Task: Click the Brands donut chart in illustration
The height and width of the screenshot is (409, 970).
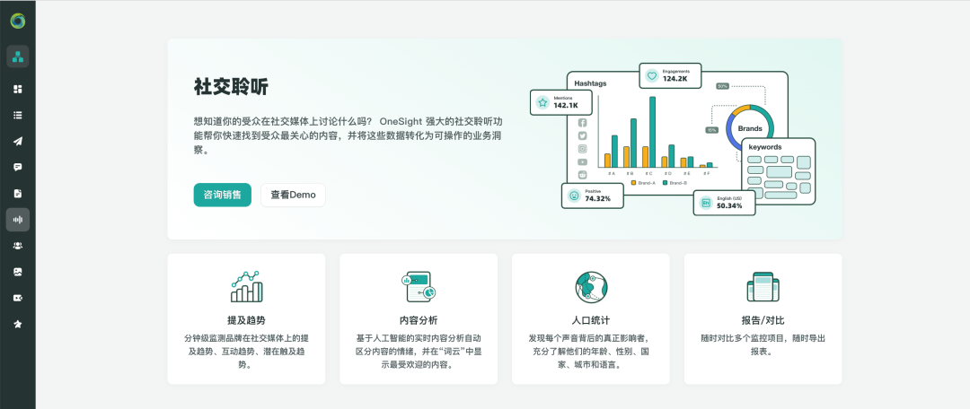Action: coord(749,127)
